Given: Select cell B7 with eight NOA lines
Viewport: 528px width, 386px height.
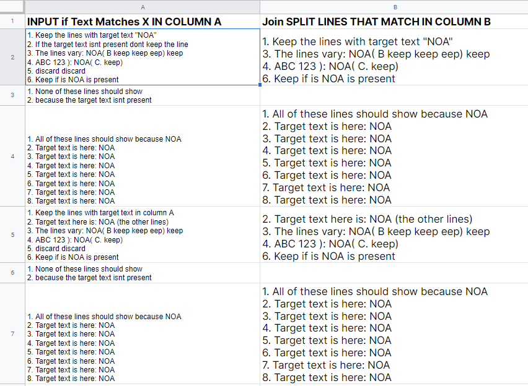Looking at the screenshot, I should [x=394, y=333].
